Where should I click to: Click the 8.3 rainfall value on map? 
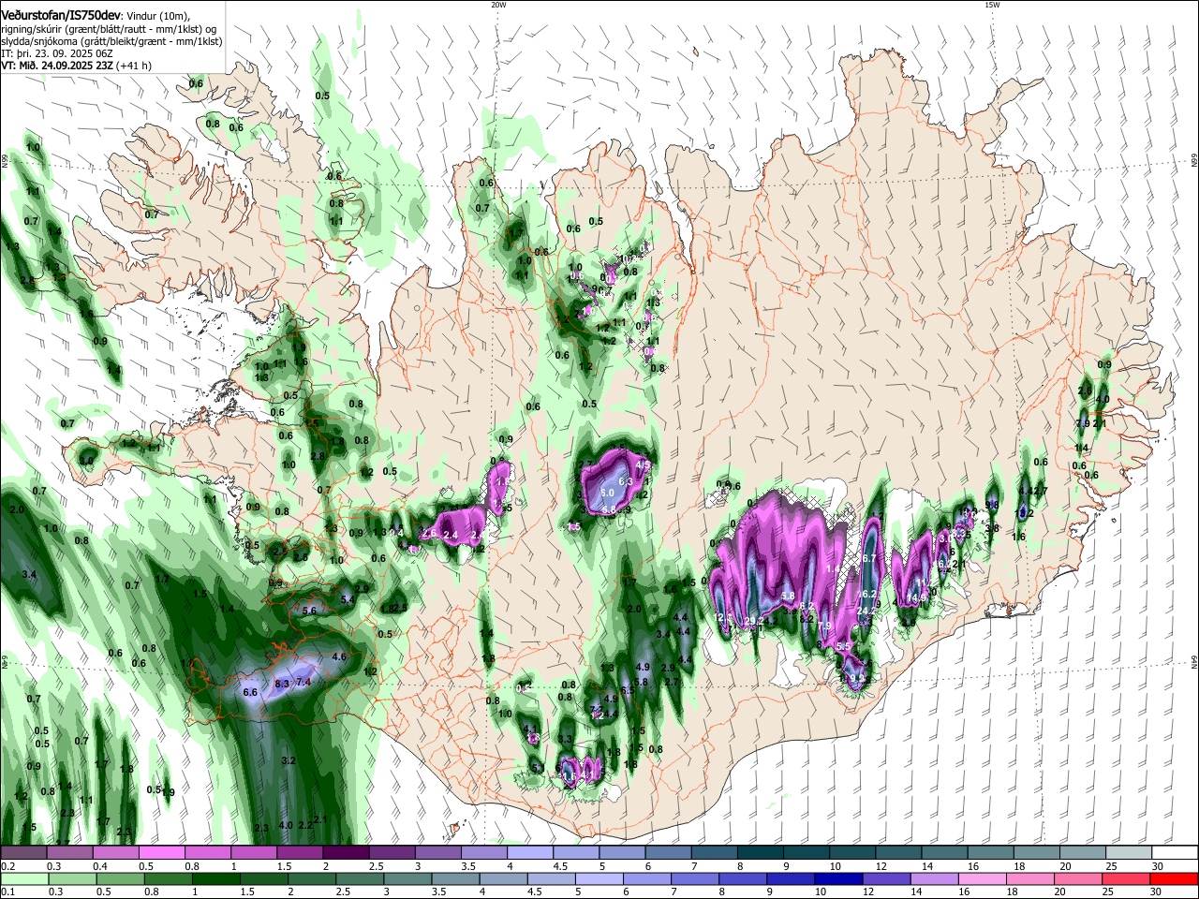[x=282, y=685]
